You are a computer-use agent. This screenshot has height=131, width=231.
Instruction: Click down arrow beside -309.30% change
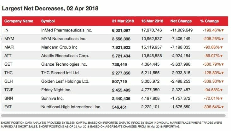click(222, 81)
